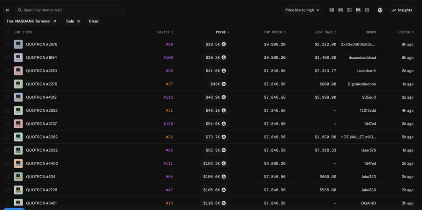Open owner User576 profile

[x=369, y=150]
